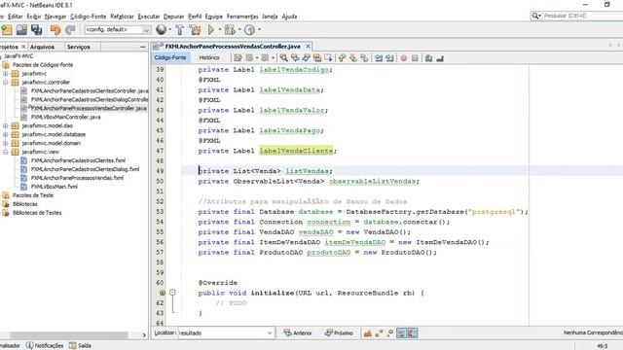The height and width of the screenshot is (350, 623).
Task: Expand the javafxmvc.model.database package node
Action: [x=6, y=134]
